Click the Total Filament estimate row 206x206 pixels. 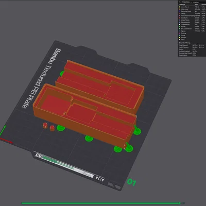point(192,45)
